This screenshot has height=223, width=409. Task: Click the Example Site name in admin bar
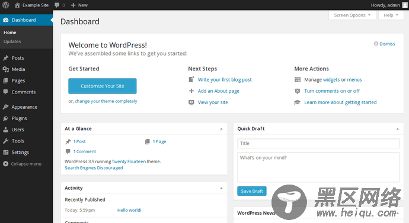pyautogui.click(x=36, y=5)
